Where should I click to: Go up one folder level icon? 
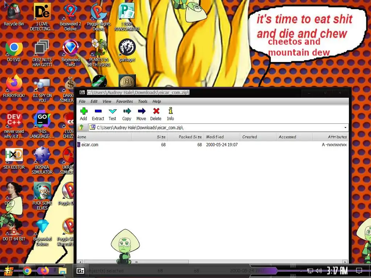81,127
